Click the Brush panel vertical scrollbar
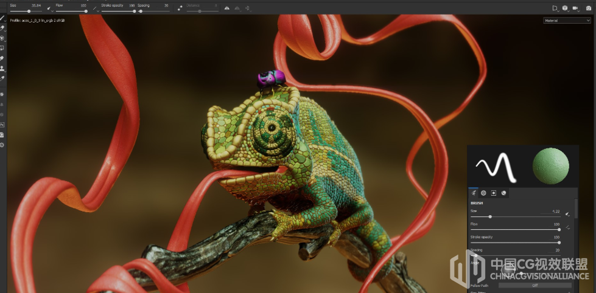Viewport: 596px width, 293px height. 576,209
